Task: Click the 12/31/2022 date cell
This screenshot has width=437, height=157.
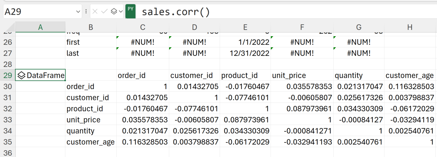Action: pos(245,53)
